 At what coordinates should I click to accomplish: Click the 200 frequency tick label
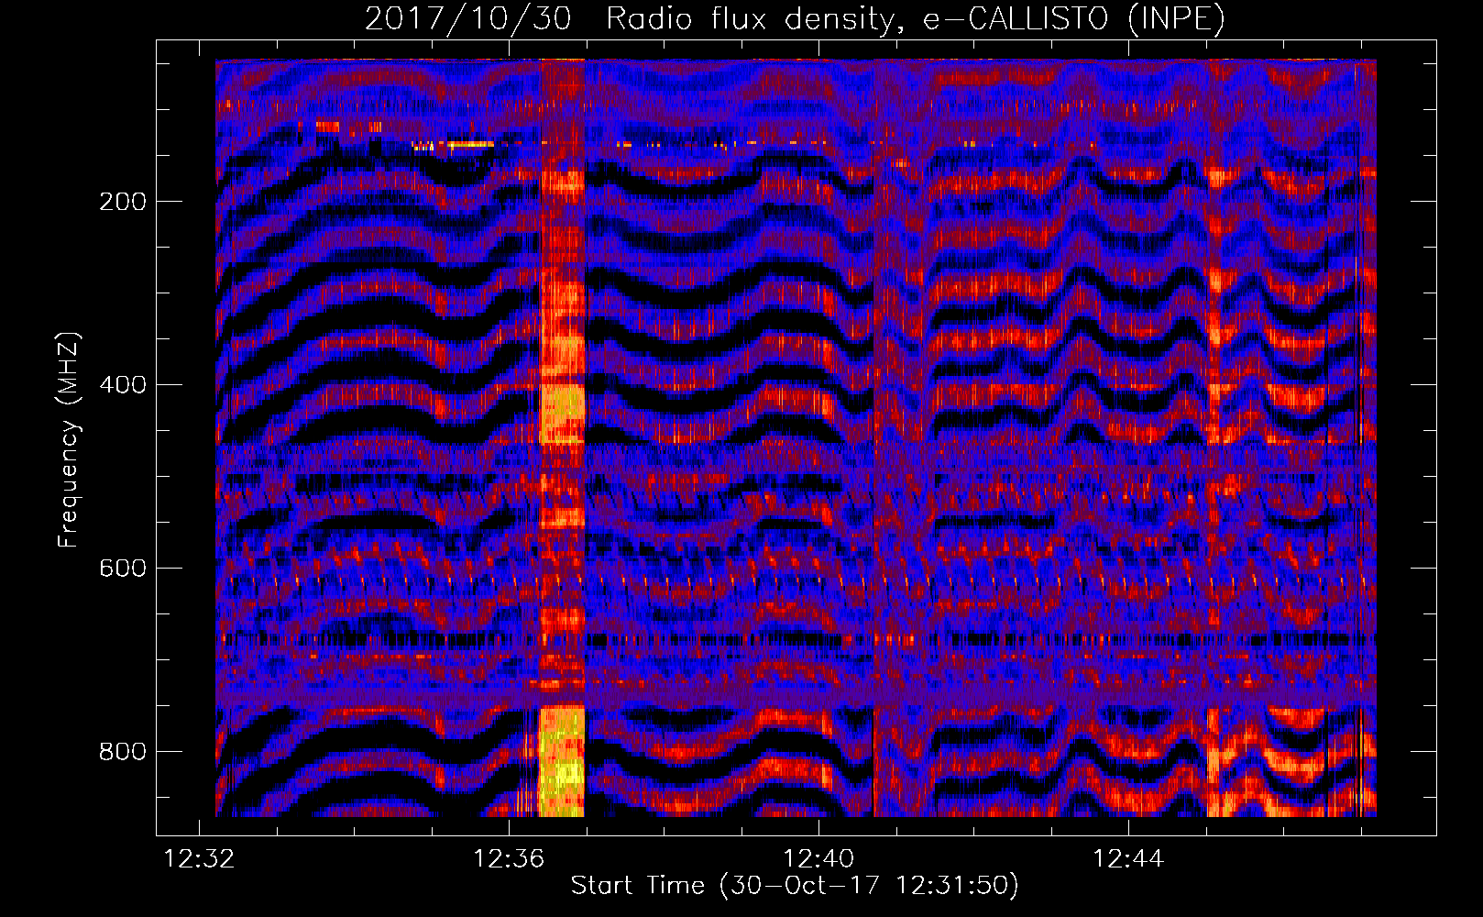[123, 202]
